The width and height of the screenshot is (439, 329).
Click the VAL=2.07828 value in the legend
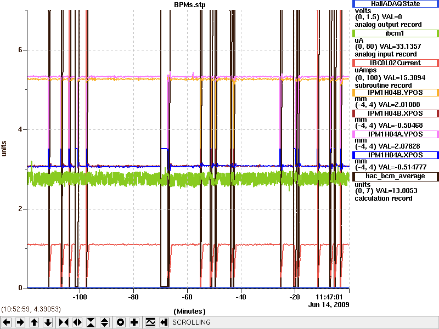click(x=399, y=146)
